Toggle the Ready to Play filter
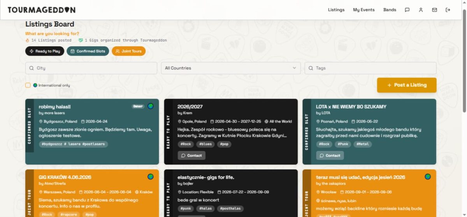 [45, 51]
